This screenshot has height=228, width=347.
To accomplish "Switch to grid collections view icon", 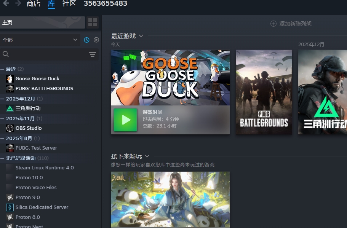I will click(93, 22).
